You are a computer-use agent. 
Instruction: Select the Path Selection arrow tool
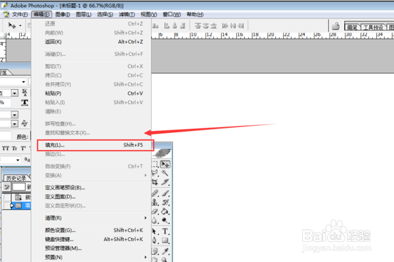pyautogui.click(x=154, y=231)
